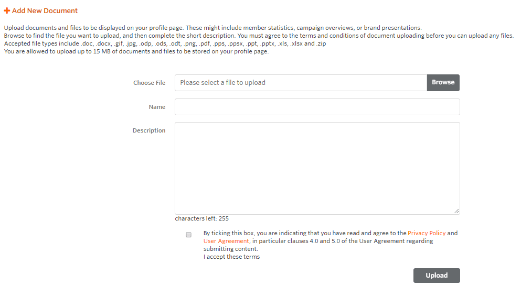Click the 'characters left: 255' counter
Image resolution: width=521 pixels, height=297 pixels.
(201, 218)
